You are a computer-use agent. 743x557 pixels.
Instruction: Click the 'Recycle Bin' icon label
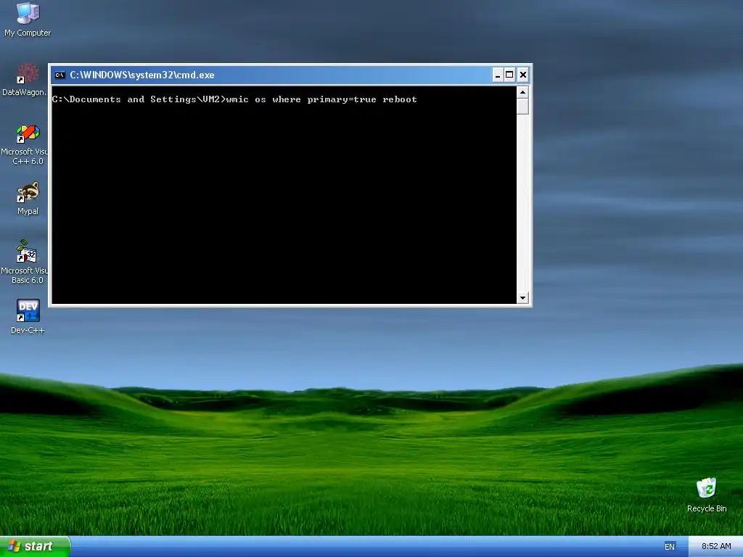pyautogui.click(x=707, y=508)
